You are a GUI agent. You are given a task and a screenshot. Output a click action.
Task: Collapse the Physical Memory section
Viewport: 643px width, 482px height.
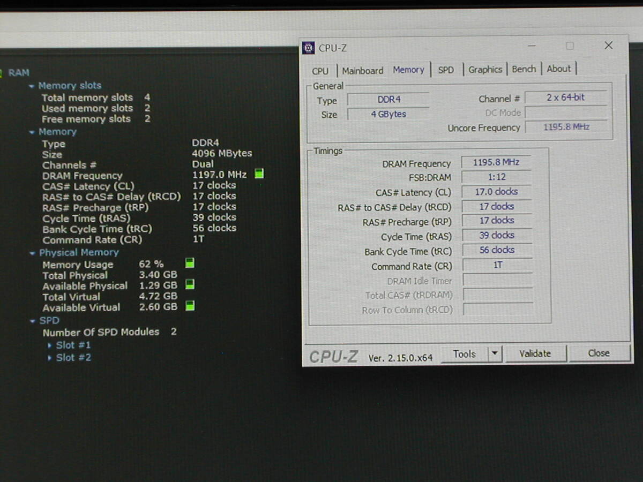[x=33, y=253]
